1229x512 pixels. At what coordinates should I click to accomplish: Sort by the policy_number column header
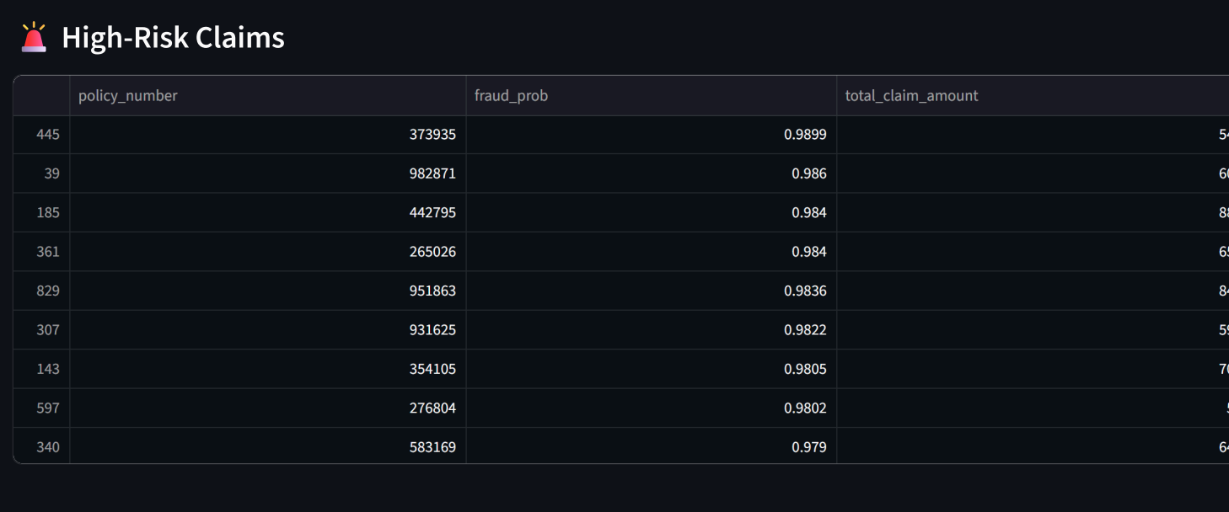click(x=128, y=96)
